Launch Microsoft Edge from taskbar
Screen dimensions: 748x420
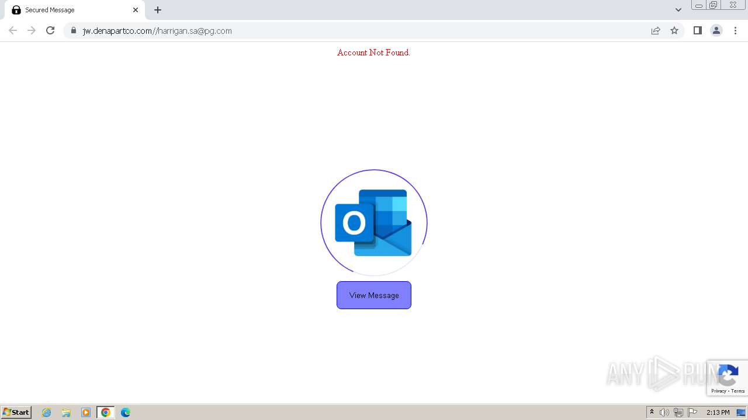click(126, 412)
